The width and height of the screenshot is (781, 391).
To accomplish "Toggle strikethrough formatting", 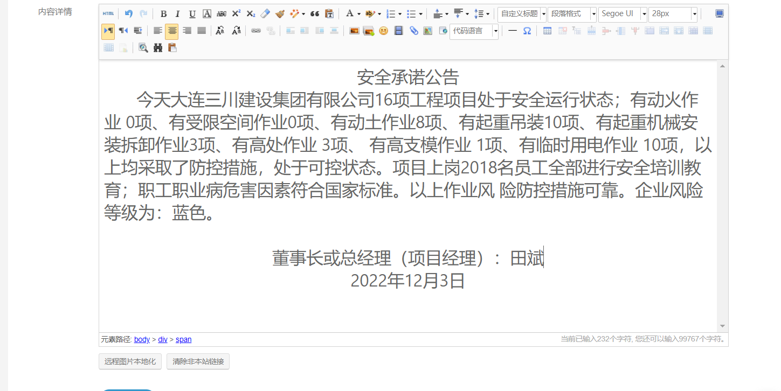I will tap(222, 14).
